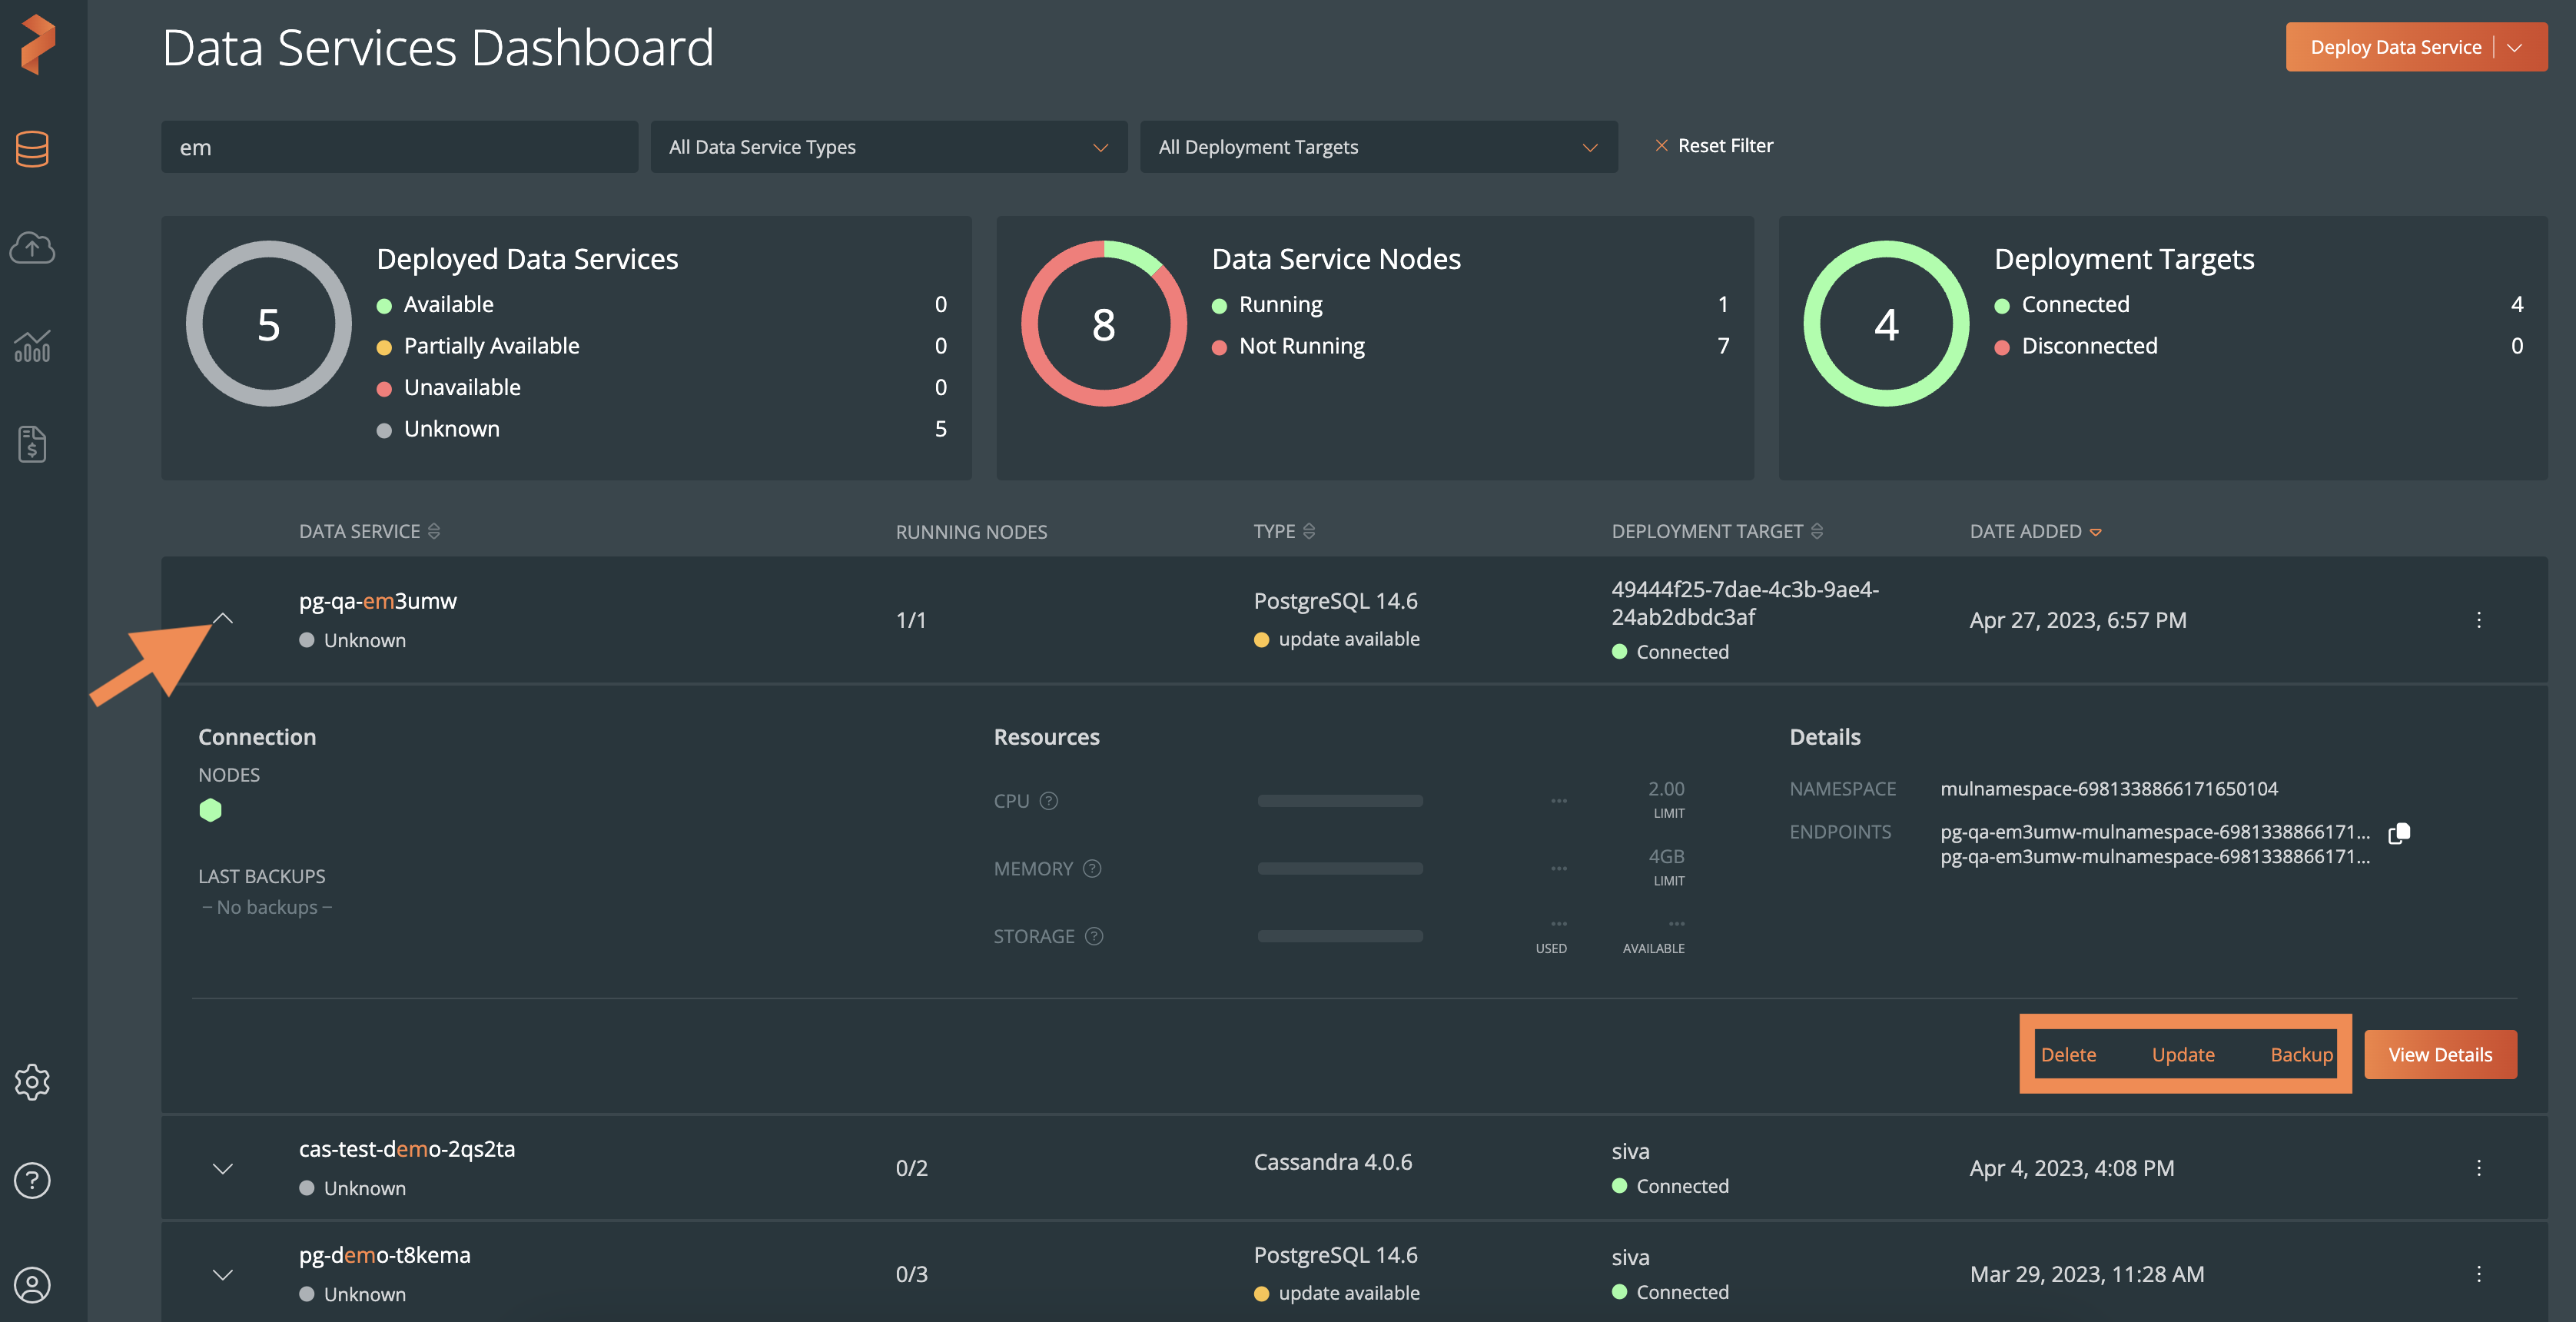
Task: Click the Update button
Action: pos(2183,1055)
